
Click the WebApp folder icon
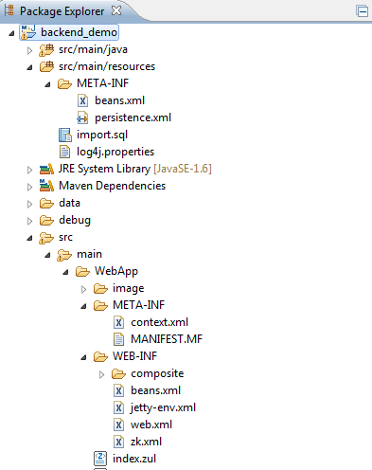click(x=82, y=272)
